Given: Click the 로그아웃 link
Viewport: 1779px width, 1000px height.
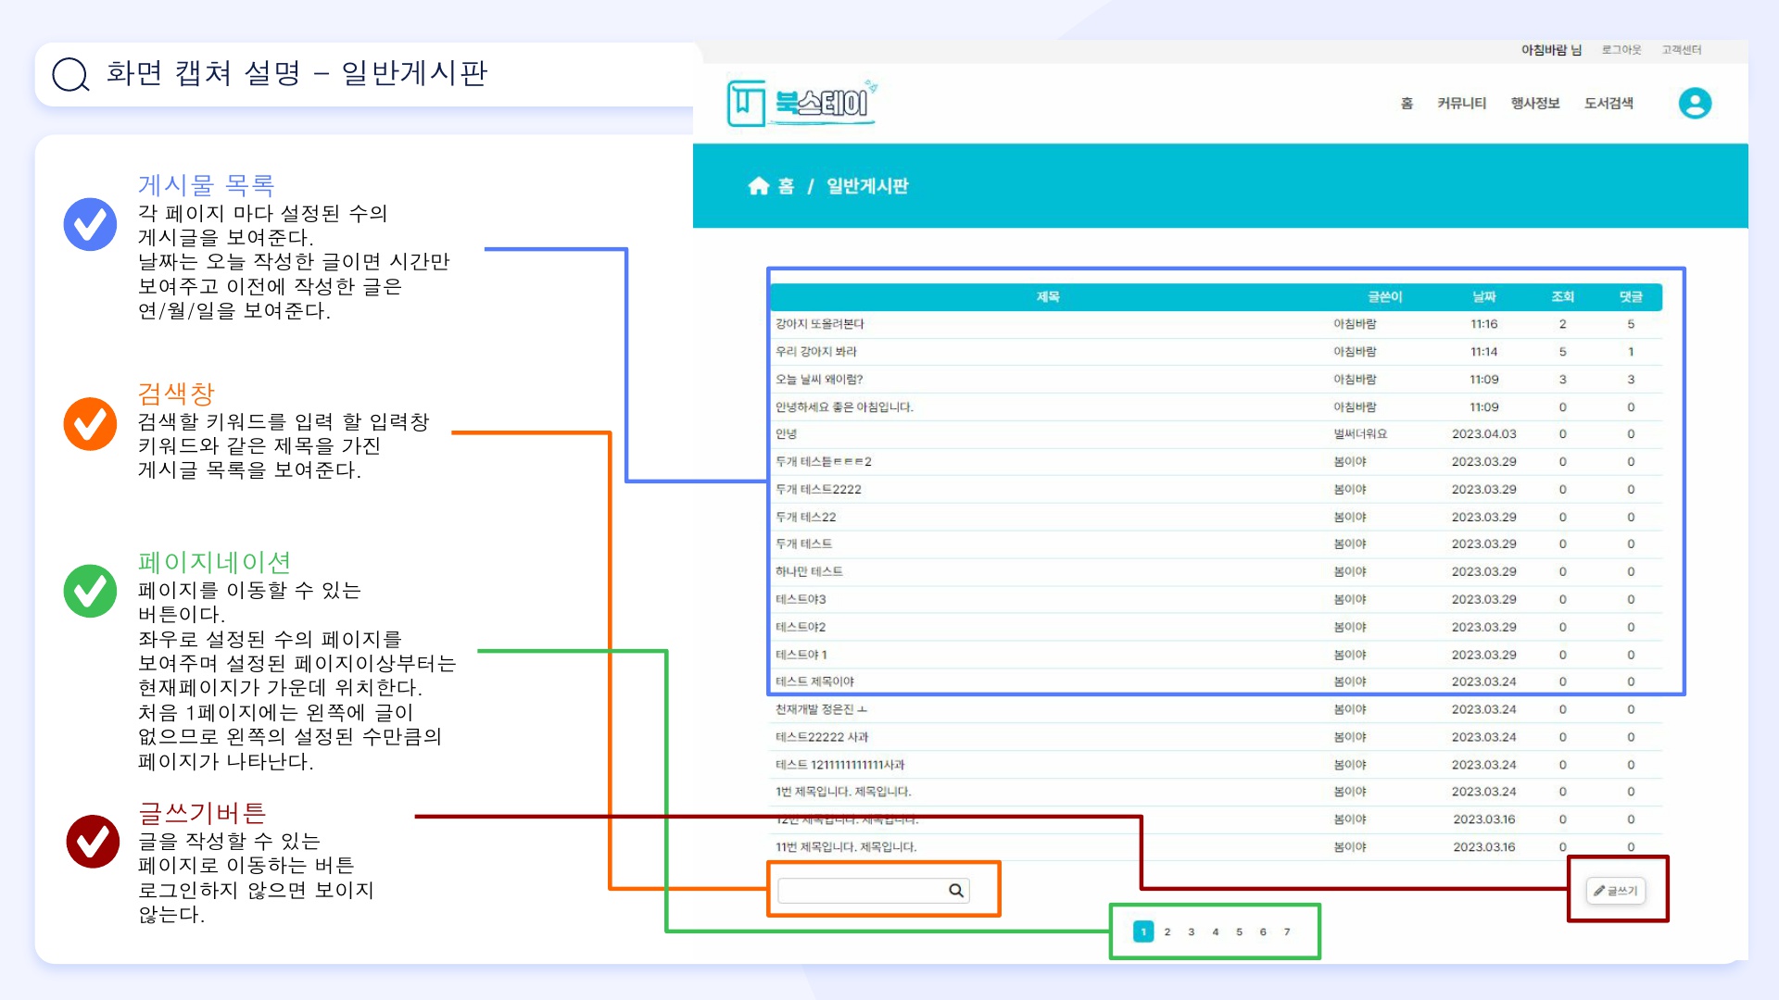Looking at the screenshot, I should 1621,50.
